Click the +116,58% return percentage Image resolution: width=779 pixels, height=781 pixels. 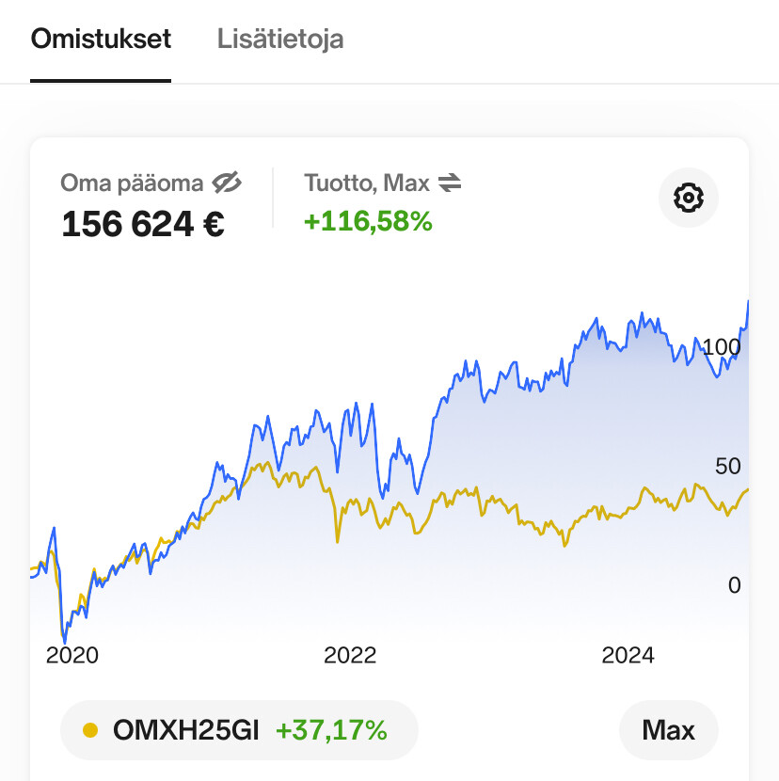368,221
